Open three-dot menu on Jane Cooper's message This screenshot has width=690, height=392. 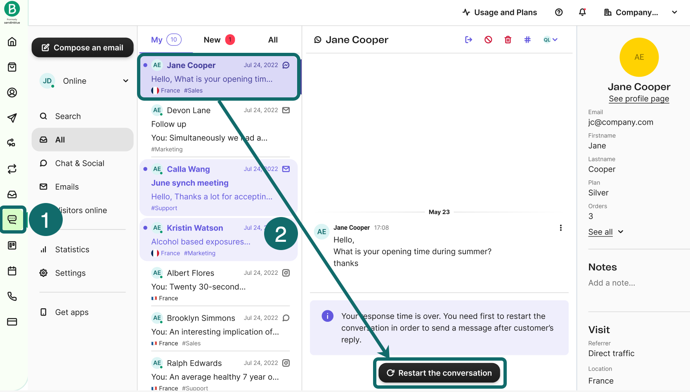pyautogui.click(x=560, y=228)
